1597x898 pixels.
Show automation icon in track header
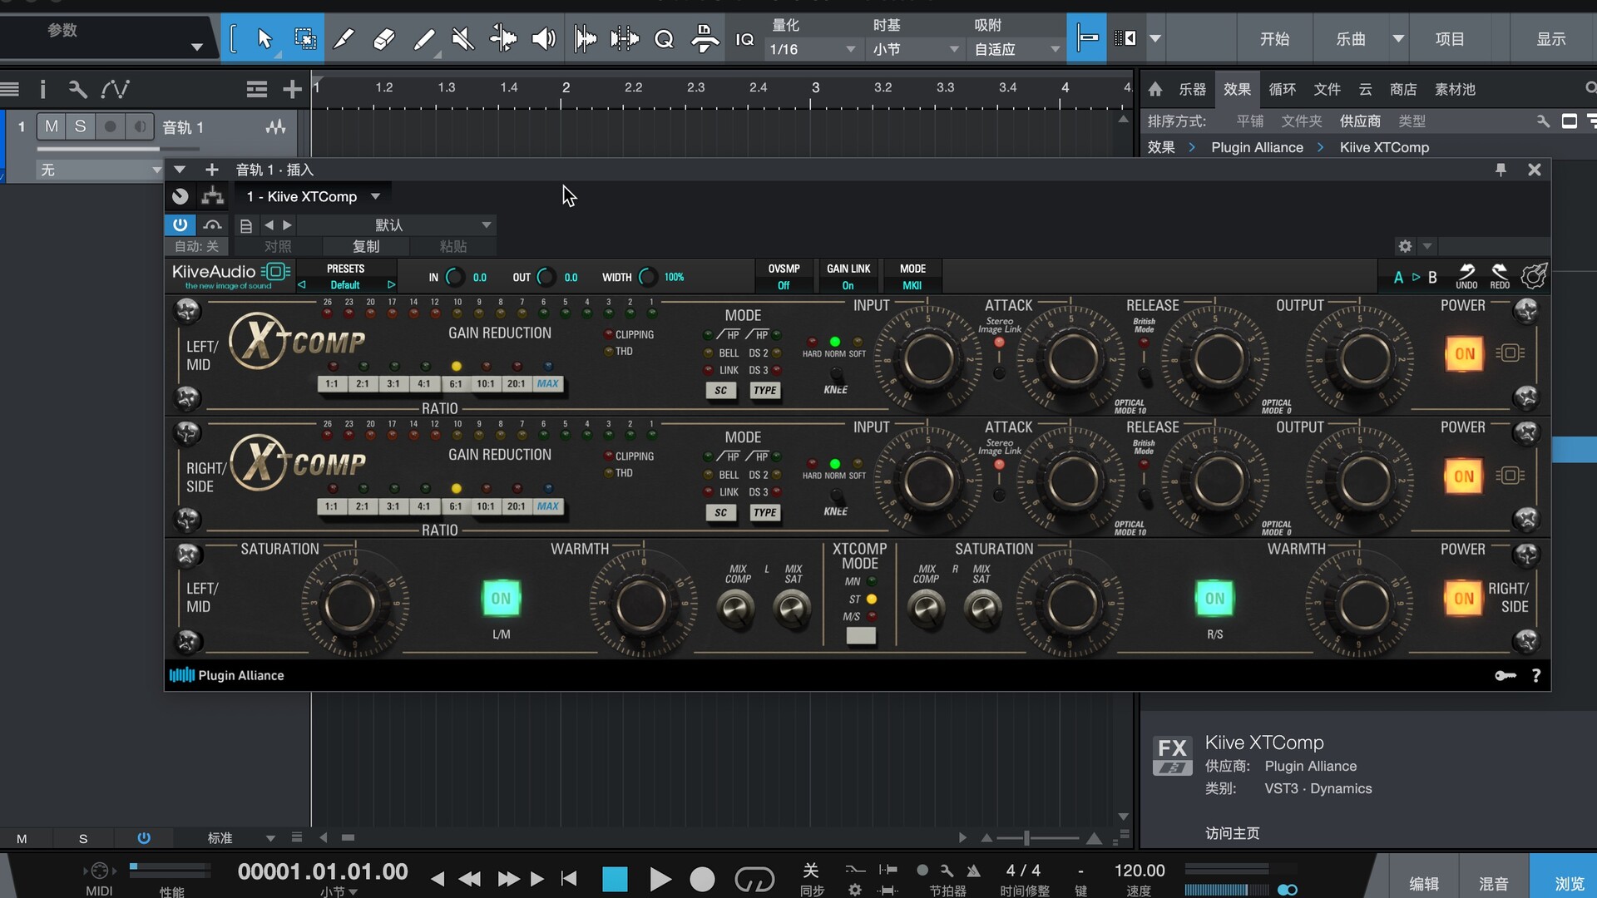(116, 89)
